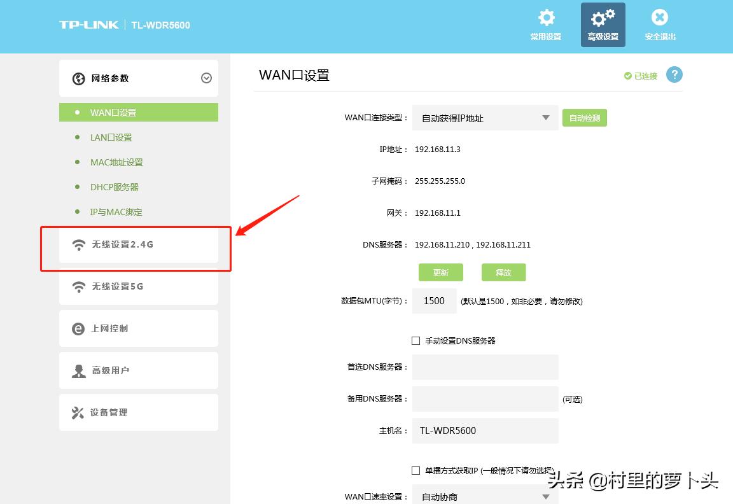Click the 首选DNS服务器 input field
733x504 pixels.
click(x=485, y=367)
